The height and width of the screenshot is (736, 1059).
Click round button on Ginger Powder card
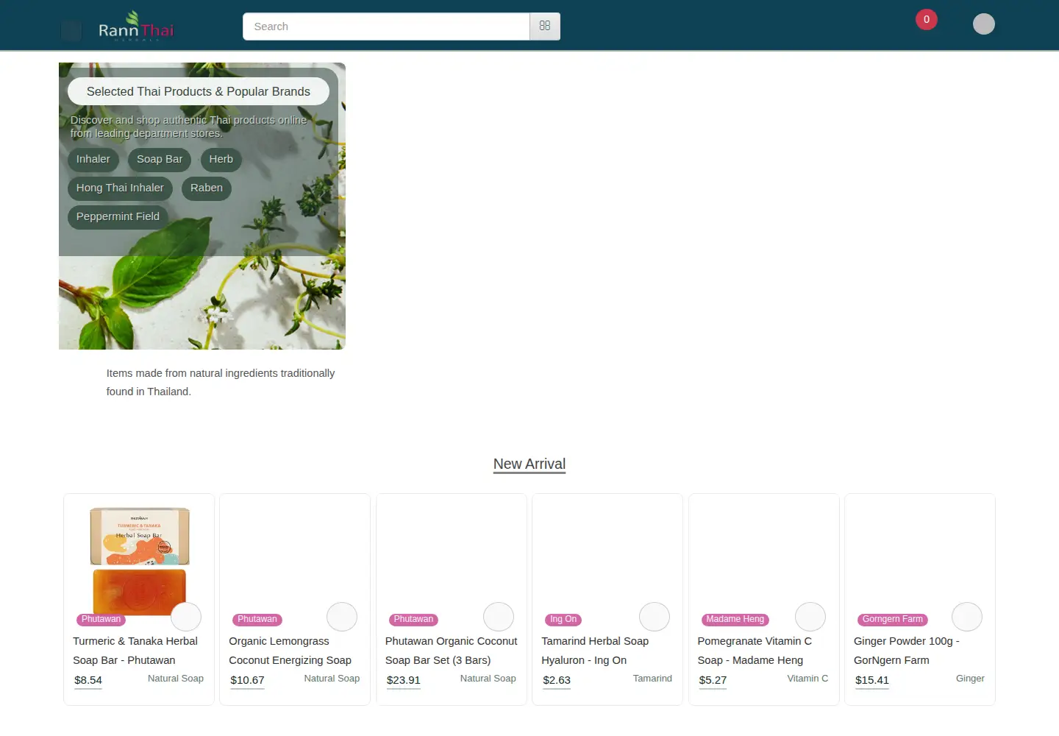point(967,617)
